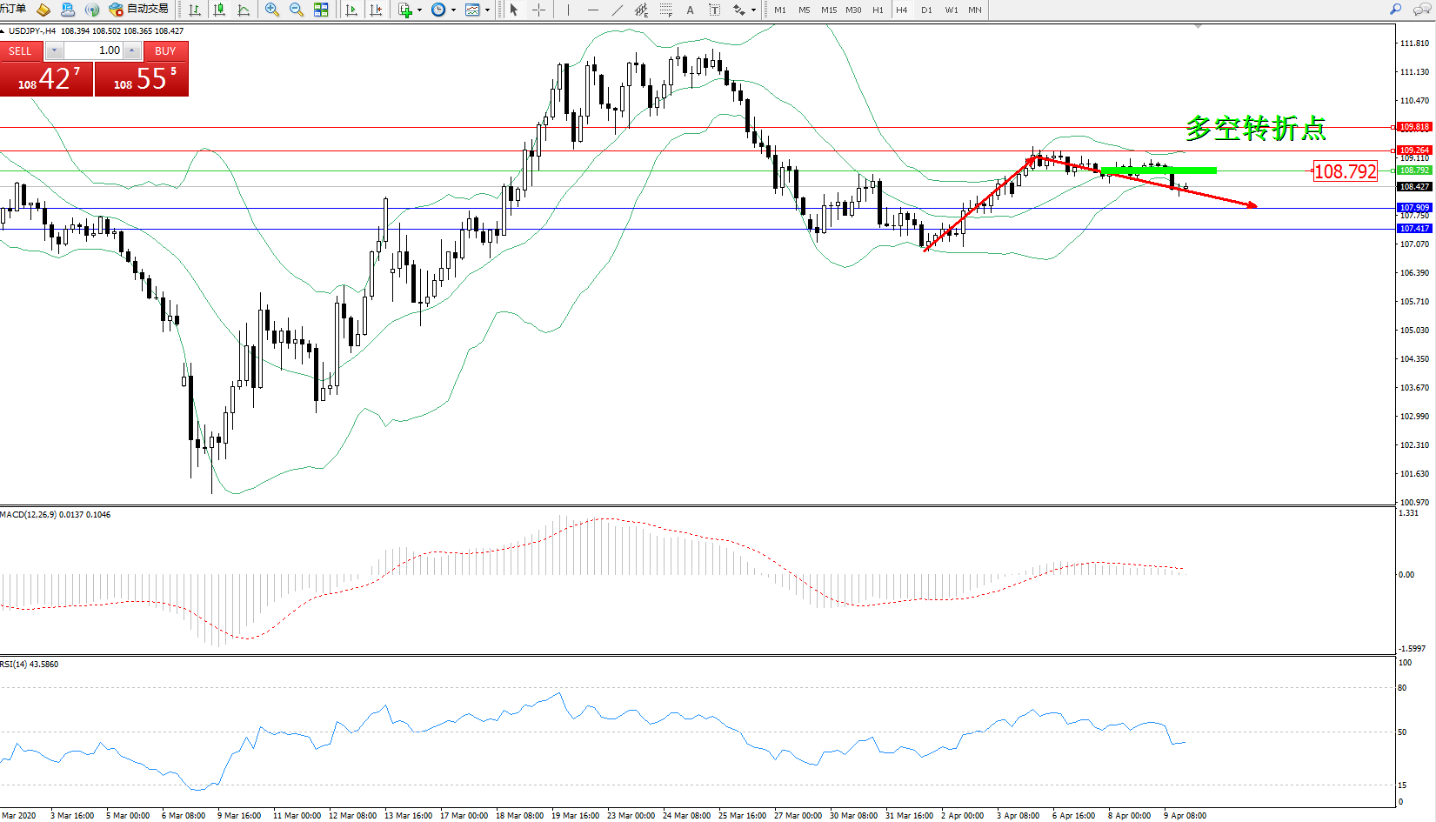Viewport: 1436px width, 822px height.
Task: Click the 1.00 lot size field
Action: click(x=94, y=50)
